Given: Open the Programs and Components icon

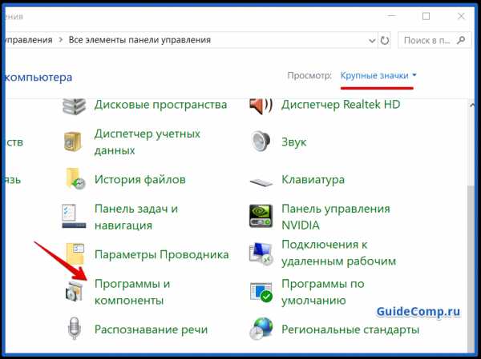Looking at the screenshot, I should point(74,292).
